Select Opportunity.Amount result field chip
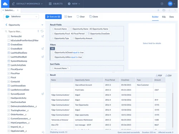 click(x=82, y=38)
